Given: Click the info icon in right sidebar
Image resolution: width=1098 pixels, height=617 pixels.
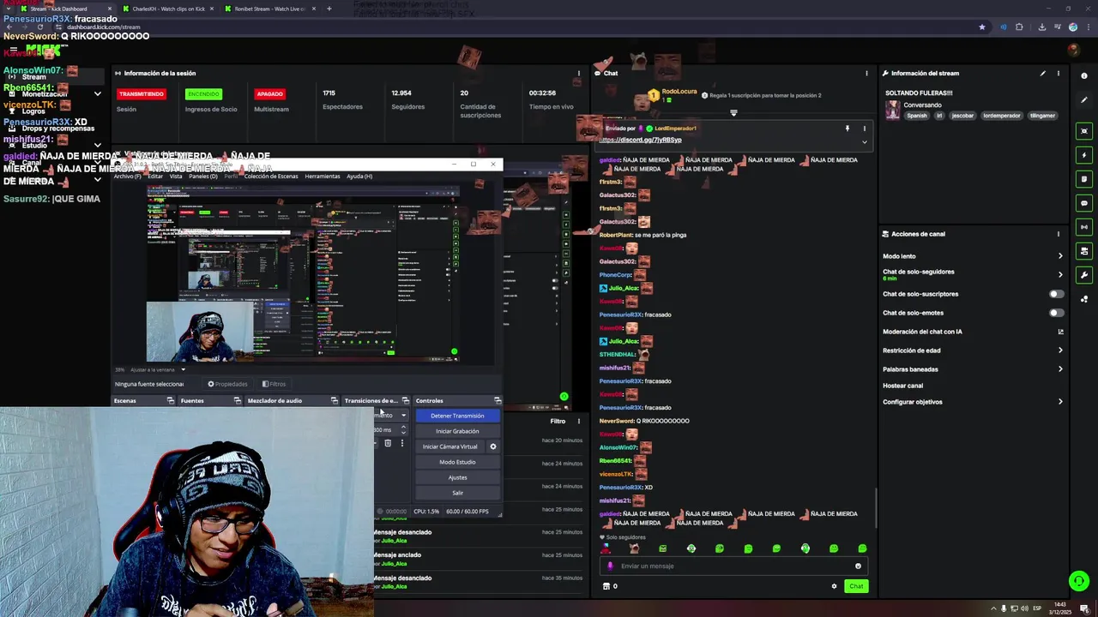Looking at the screenshot, I should (x=1084, y=76).
